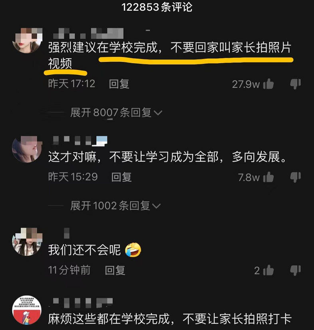Like the comment with 27.9w likes
This screenshot has width=314, height=330.
268,84
